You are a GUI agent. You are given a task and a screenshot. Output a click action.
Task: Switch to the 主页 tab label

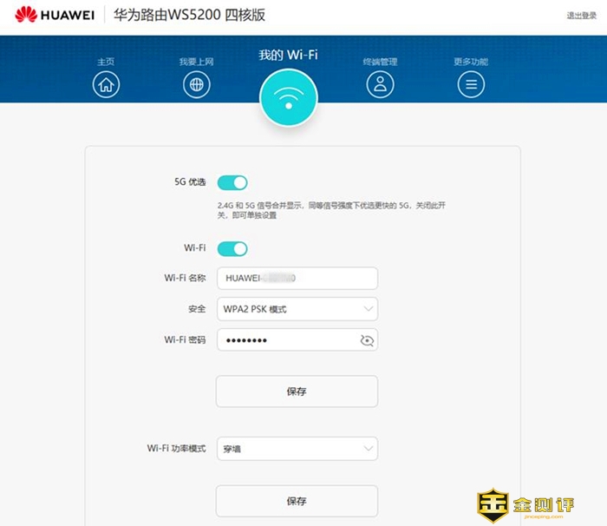click(106, 62)
